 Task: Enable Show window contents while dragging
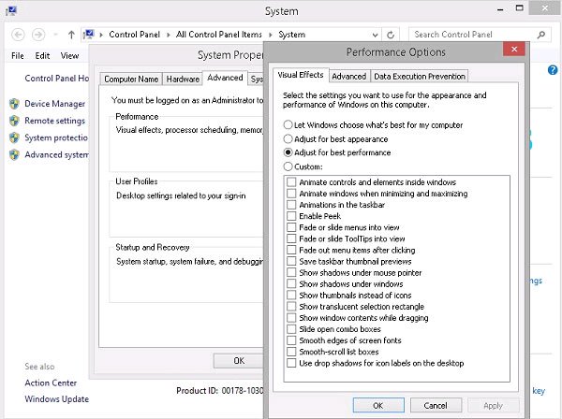coord(291,318)
